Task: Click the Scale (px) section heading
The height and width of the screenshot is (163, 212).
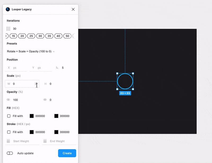Action: coord(14,76)
